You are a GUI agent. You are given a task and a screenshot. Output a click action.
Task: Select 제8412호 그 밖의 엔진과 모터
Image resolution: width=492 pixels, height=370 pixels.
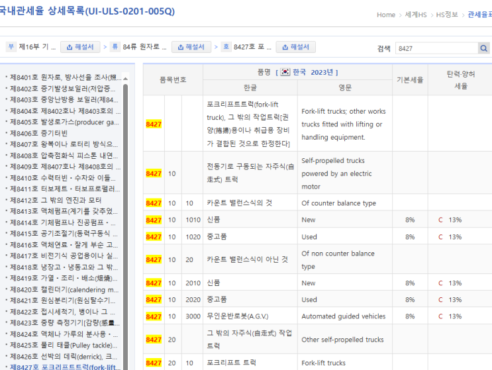coord(56,200)
